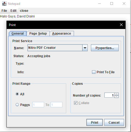Select the All print range option

click(17, 94)
